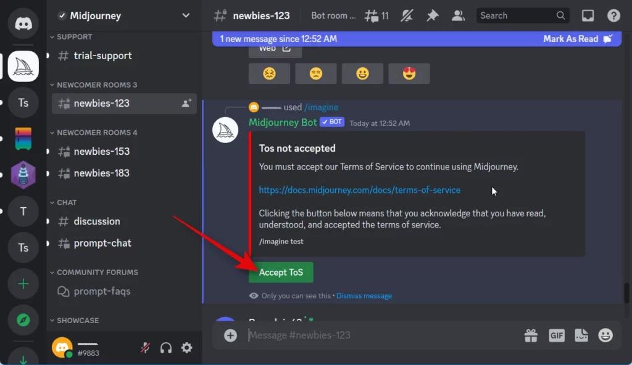Open the Help question mark icon
The image size is (632, 365).
click(x=613, y=15)
